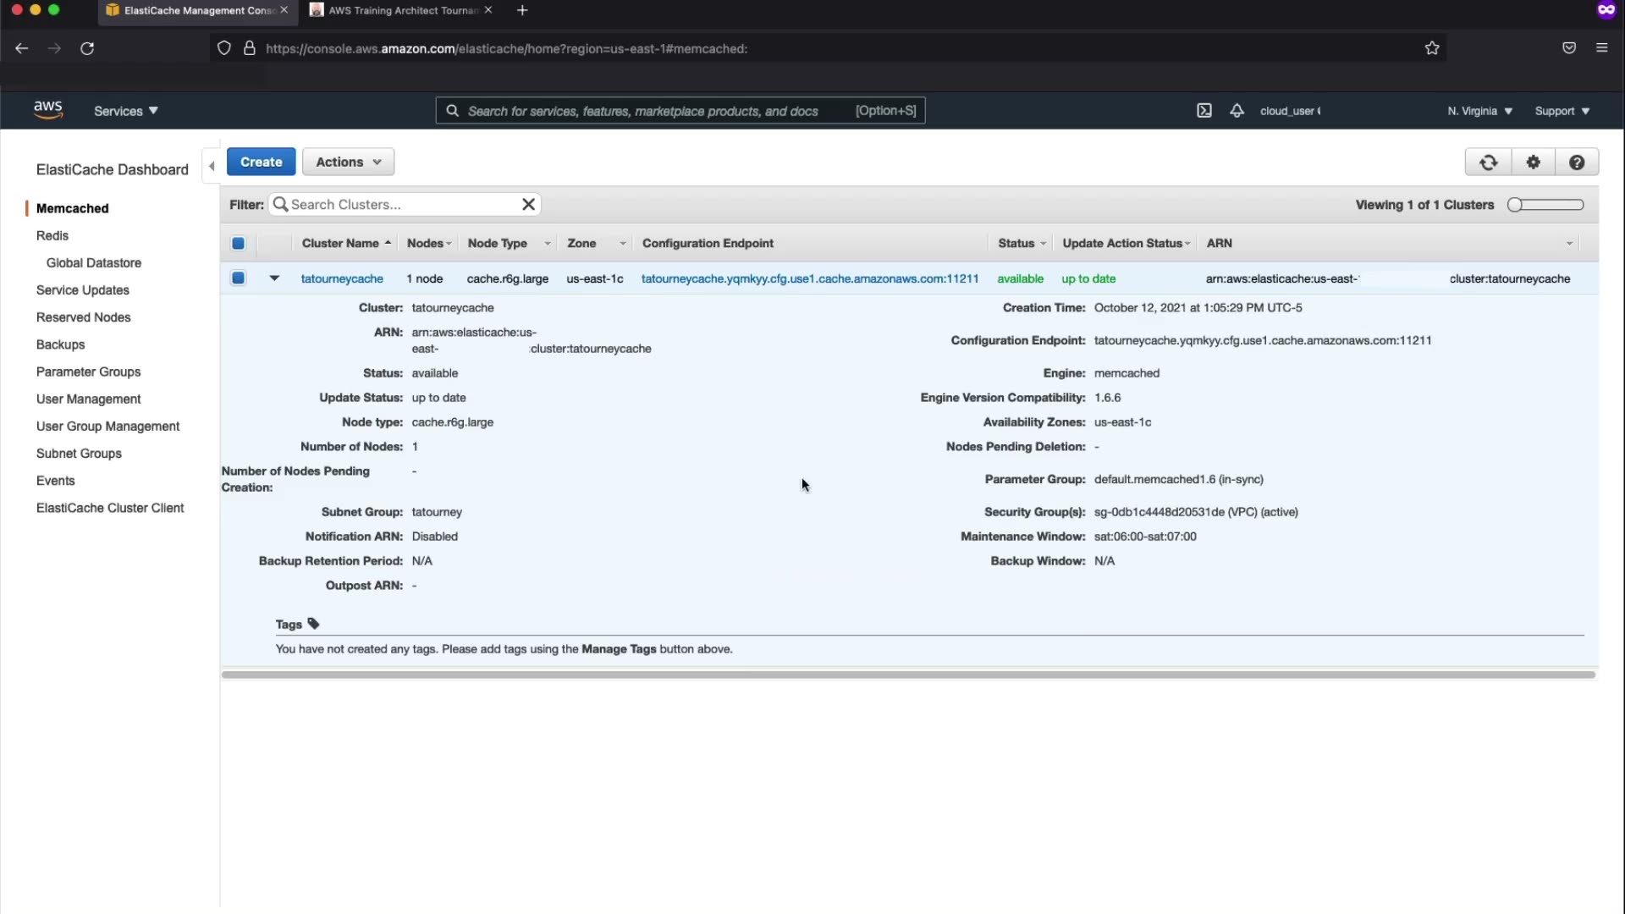Screen dimensions: 1625x914
Task: Open the Actions dropdown
Action: tap(348, 162)
